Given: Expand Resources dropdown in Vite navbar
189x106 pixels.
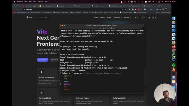Looking at the screenshot, I should click(118, 18).
